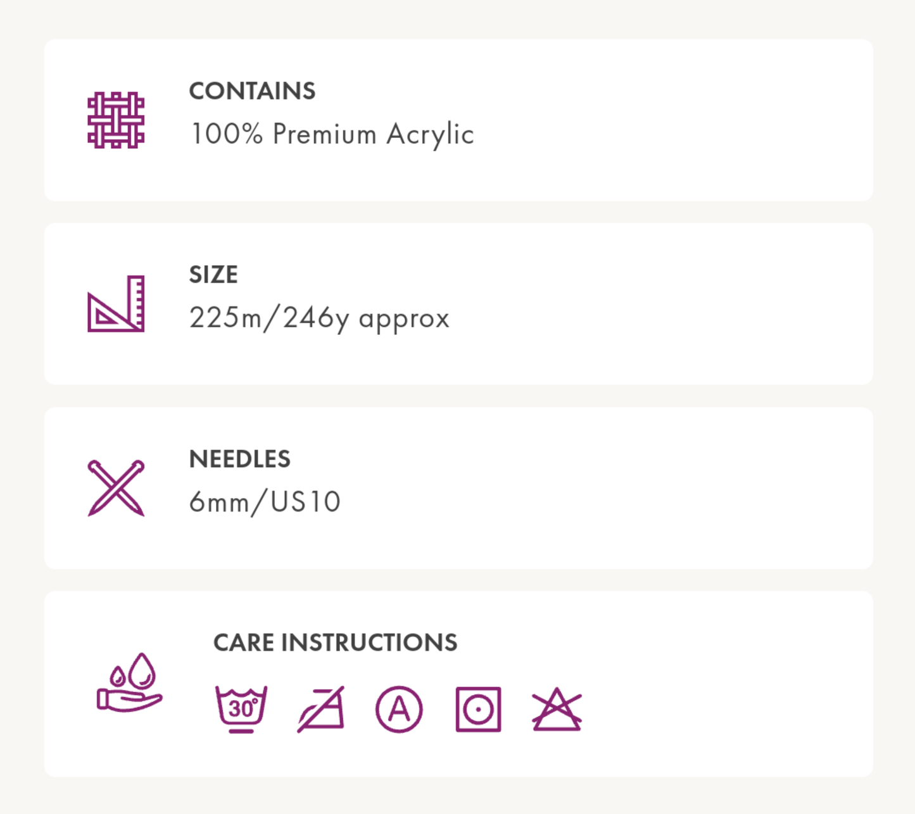Viewport: 915px width, 814px height.
Task: Select the do not bleach triangle symbol
Action: click(x=557, y=709)
